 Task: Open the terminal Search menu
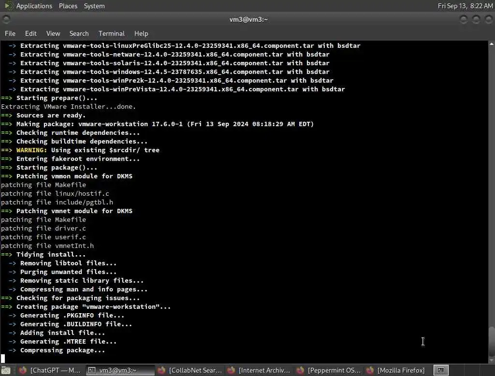click(79, 33)
